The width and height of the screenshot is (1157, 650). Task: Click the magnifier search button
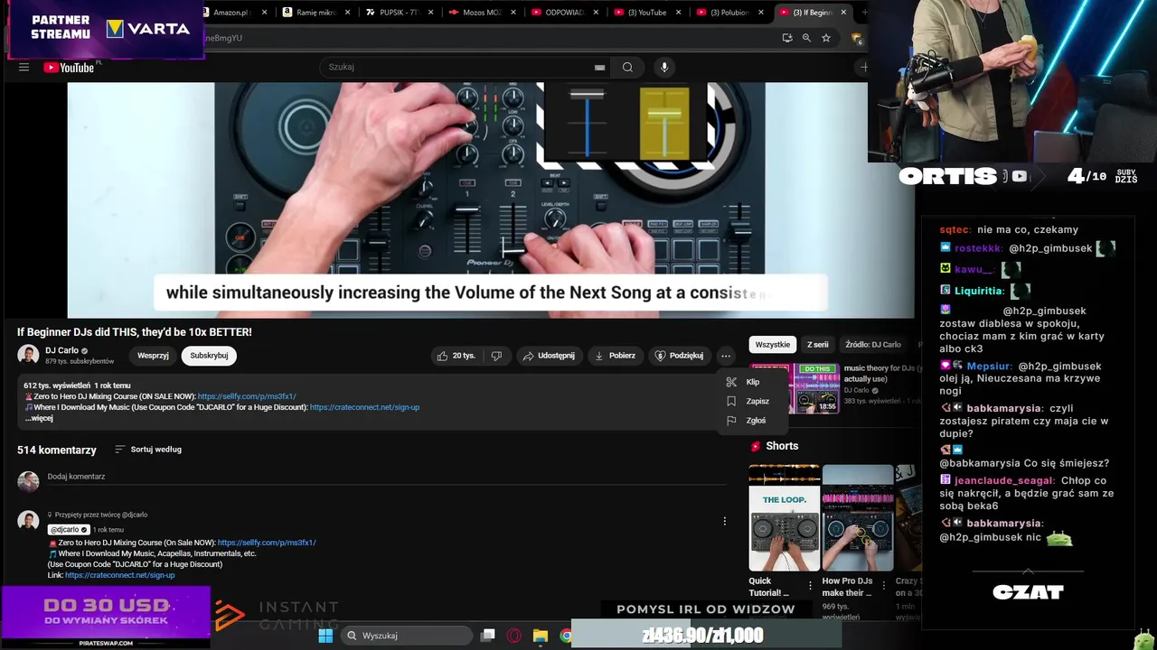click(627, 67)
